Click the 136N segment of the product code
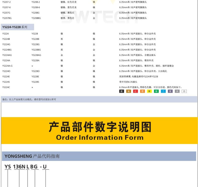This screenshot has height=187, width=198. tap(19, 166)
